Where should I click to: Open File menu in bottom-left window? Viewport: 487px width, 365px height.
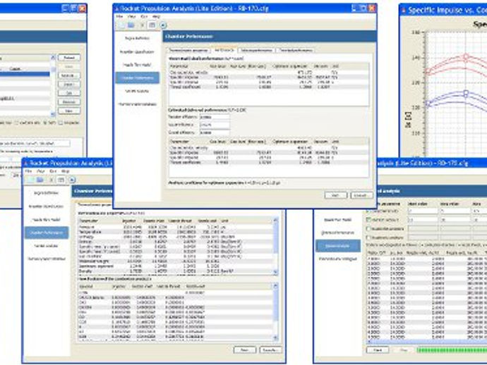coord(28,171)
